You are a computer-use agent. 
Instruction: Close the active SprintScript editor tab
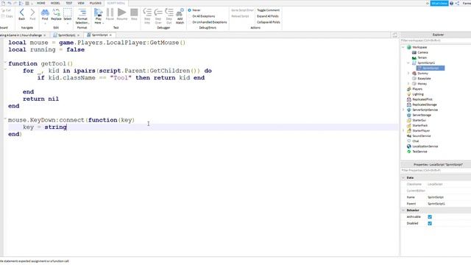tap(110, 35)
